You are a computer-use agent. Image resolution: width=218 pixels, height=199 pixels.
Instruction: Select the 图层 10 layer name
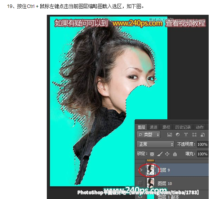tap(165, 184)
